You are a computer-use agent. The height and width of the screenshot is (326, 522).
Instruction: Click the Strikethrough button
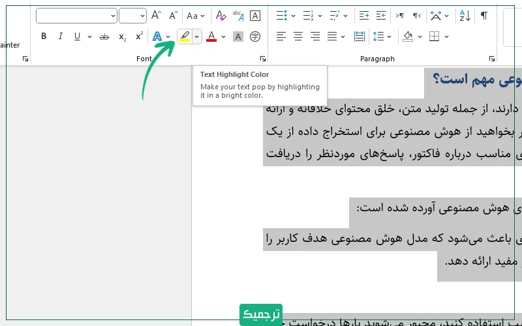[104, 37]
